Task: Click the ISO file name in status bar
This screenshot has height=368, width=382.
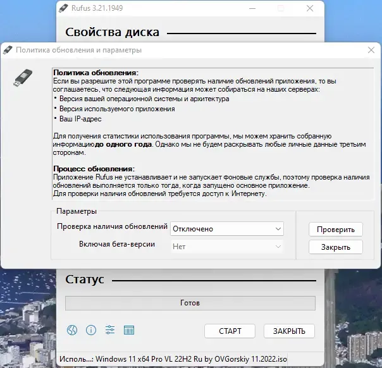Action: click(191, 359)
